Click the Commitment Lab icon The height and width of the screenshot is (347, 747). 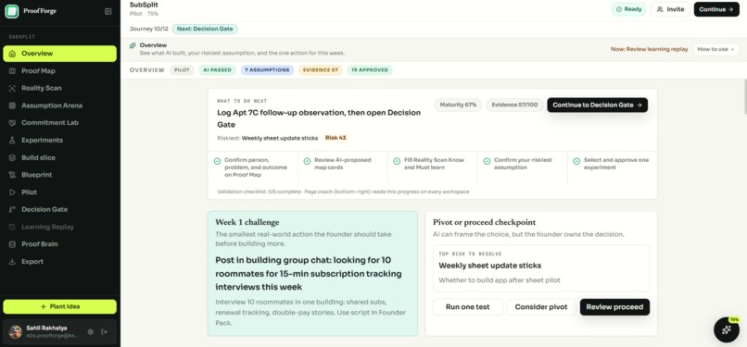(12, 123)
